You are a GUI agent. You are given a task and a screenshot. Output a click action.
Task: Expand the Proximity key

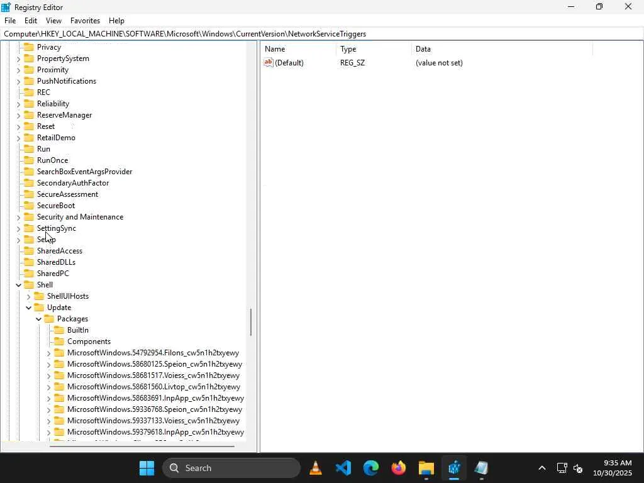[x=18, y=70]
